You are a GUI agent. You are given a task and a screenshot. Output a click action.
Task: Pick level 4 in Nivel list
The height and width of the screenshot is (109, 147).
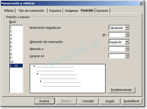16,39
